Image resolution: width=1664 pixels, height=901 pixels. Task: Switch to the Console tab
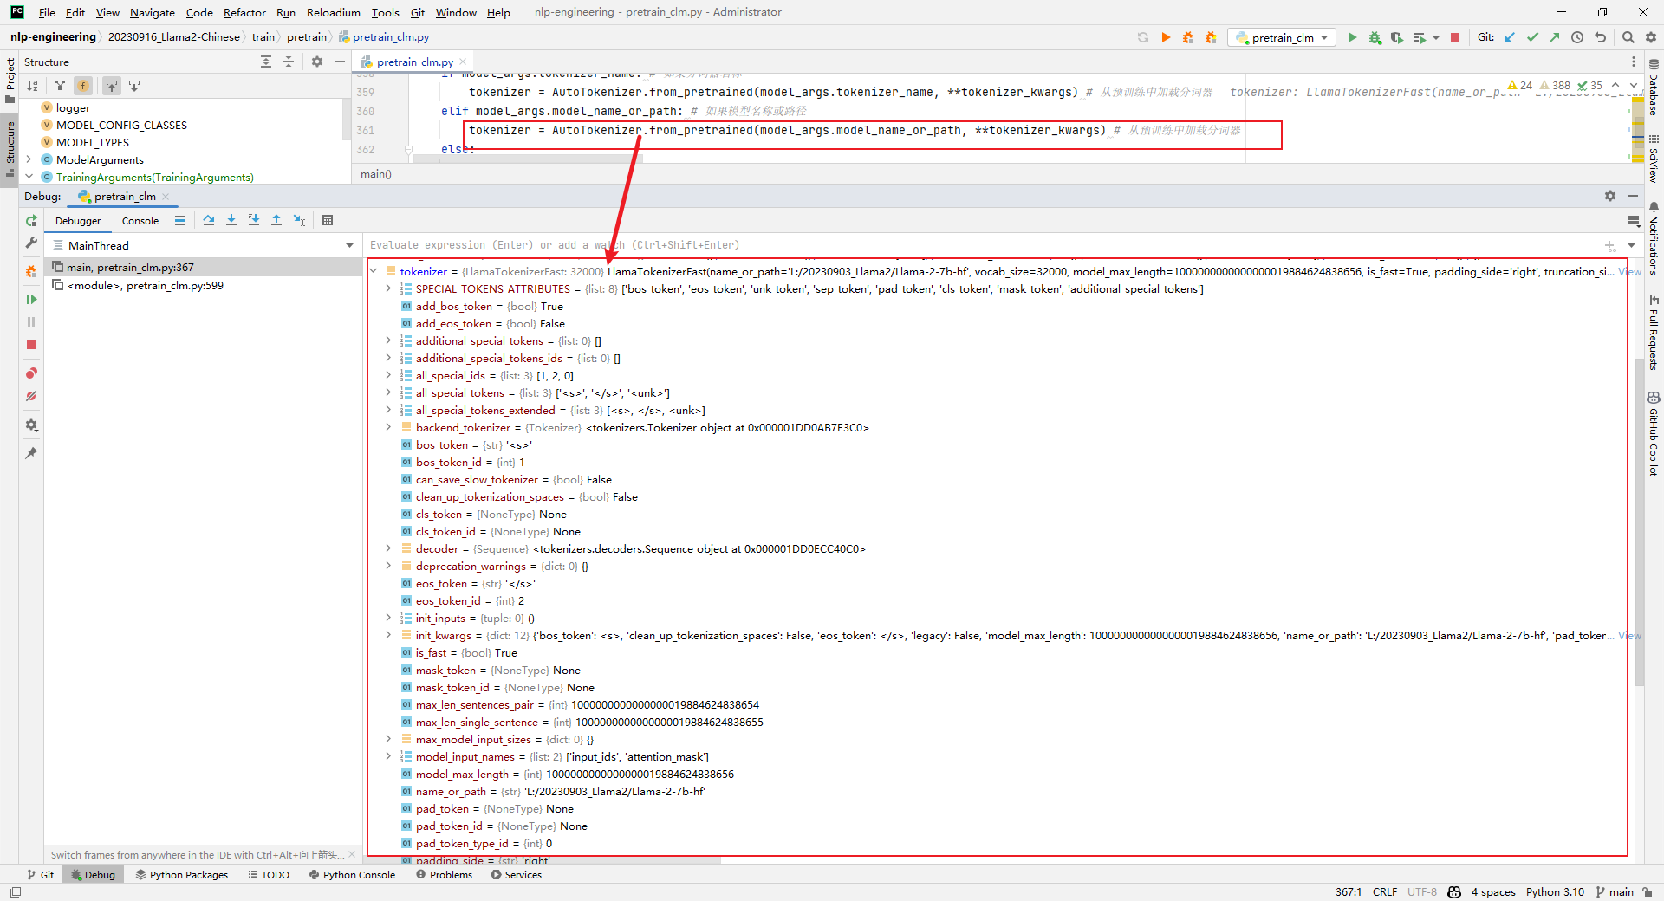tap(140, 221)
